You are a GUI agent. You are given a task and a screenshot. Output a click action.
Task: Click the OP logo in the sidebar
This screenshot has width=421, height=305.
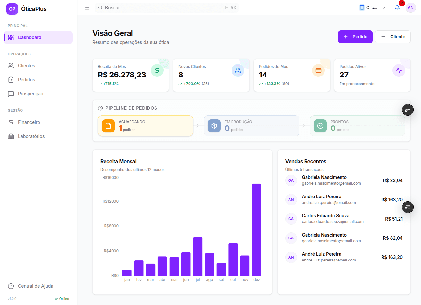[12, 9]
